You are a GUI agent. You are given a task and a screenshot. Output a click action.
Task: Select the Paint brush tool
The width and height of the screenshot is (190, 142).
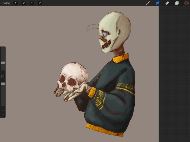[148, 3]
